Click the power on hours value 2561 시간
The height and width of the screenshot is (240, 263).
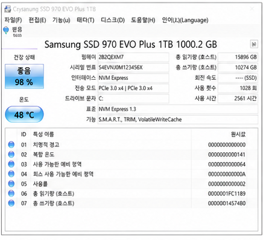[238, 99]
